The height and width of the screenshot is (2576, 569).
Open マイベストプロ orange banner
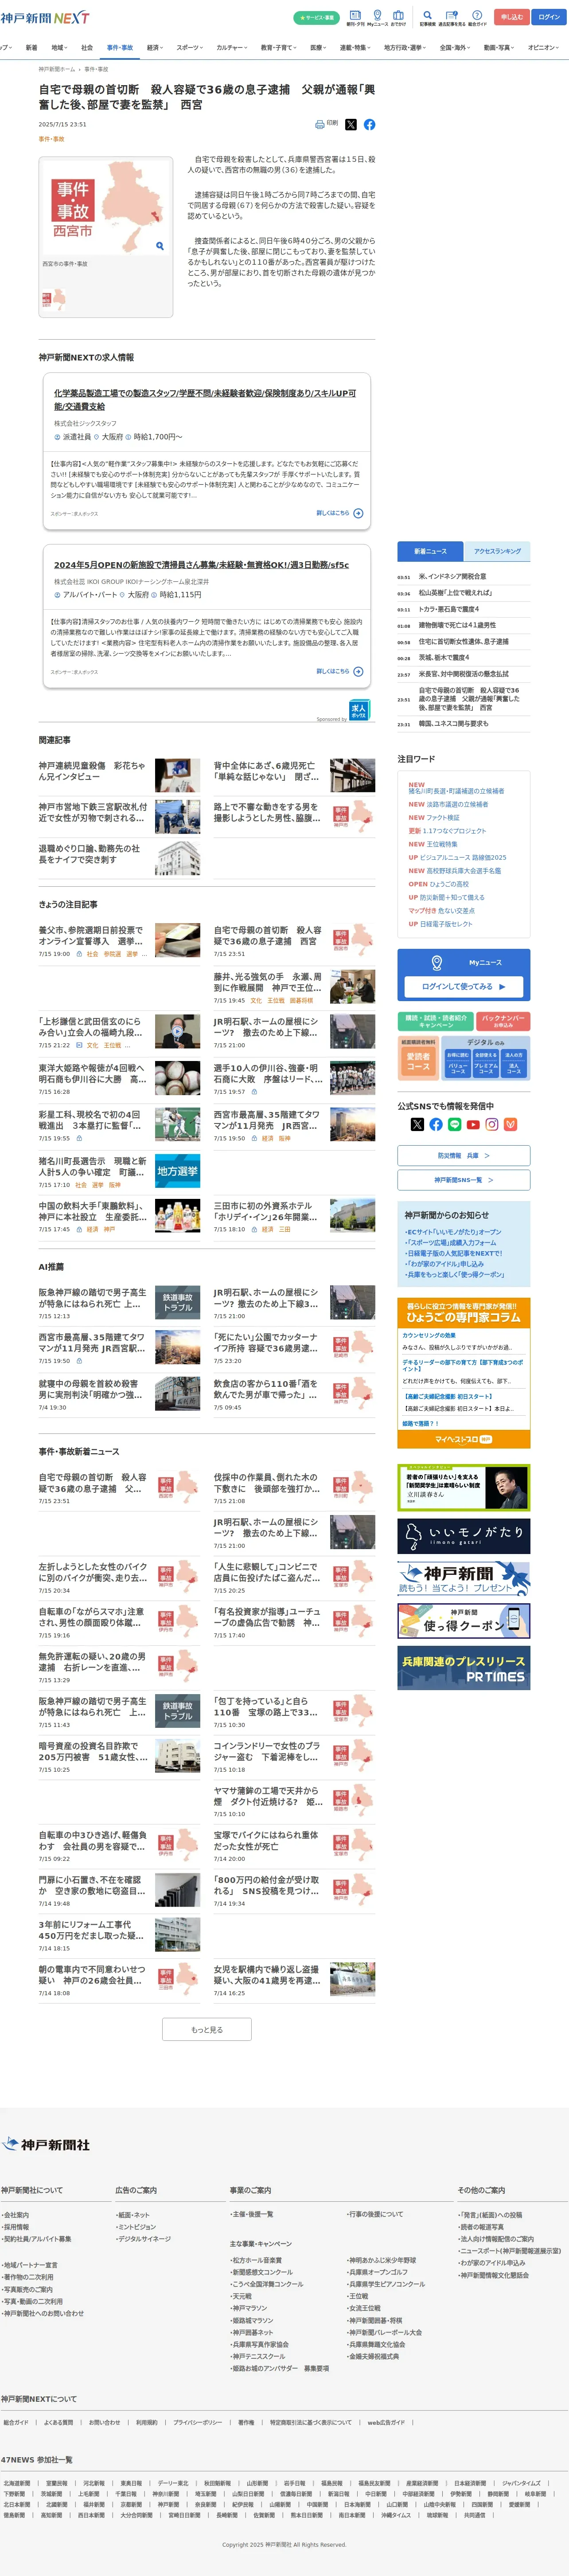464,1439
